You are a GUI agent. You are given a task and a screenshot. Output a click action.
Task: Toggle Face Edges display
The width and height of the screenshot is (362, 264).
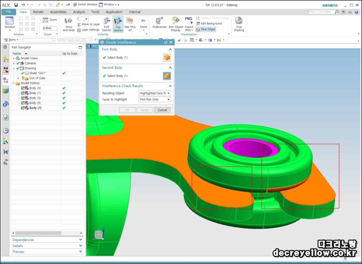pos(206,29)
